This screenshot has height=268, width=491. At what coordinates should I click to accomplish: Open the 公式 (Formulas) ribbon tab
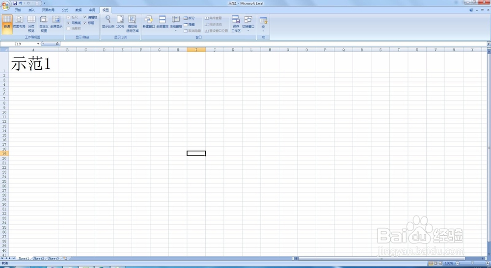point(65,10)
